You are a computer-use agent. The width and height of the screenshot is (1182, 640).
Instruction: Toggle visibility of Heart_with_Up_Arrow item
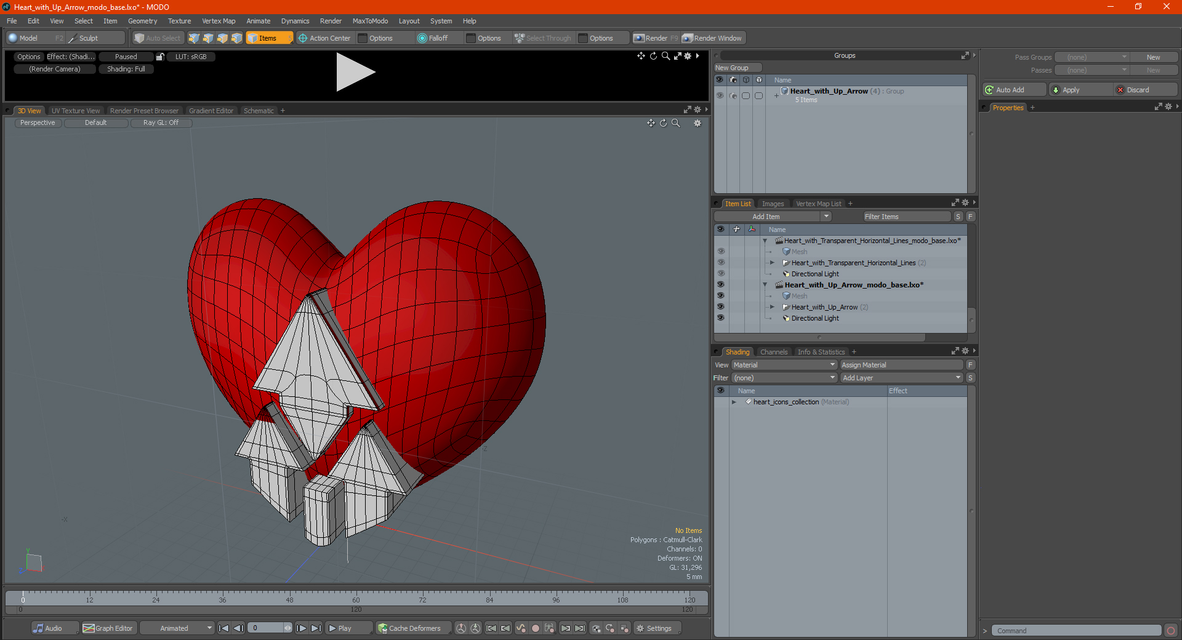(x=720, y=306)
